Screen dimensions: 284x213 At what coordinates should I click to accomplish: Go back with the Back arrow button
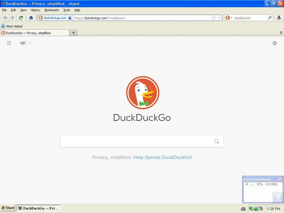6,18
